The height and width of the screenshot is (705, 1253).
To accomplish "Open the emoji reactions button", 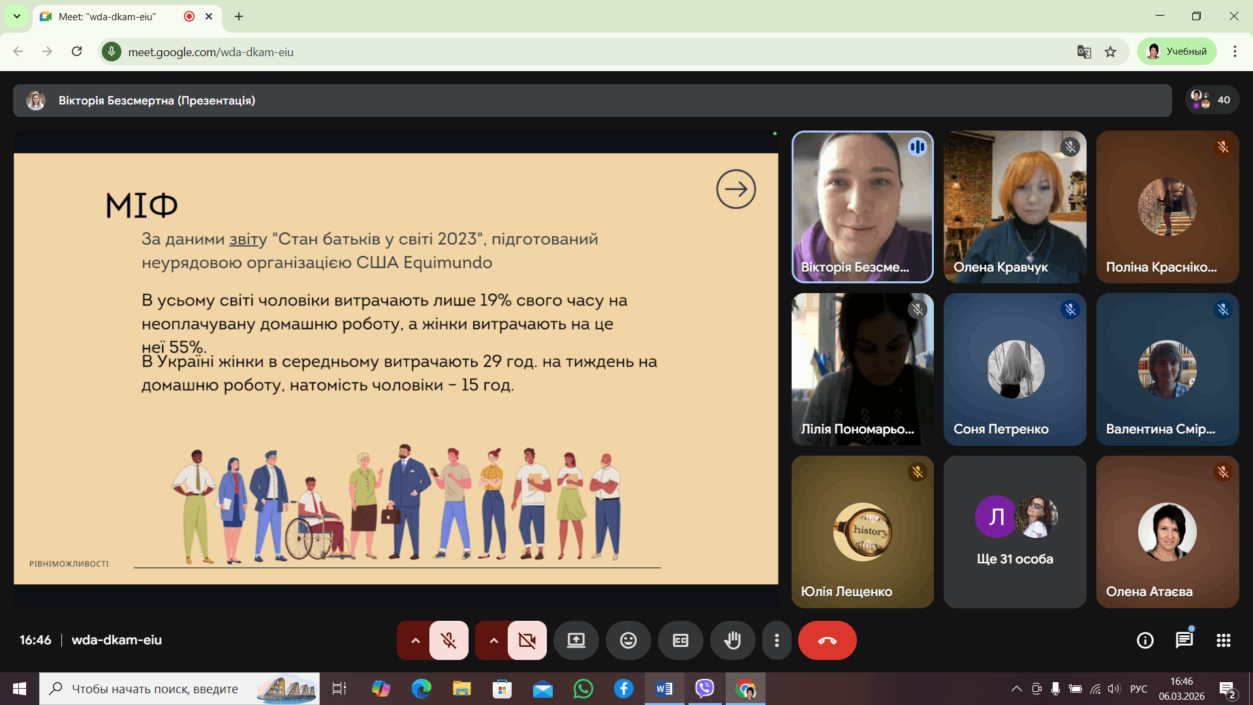I will coord(628,640).
